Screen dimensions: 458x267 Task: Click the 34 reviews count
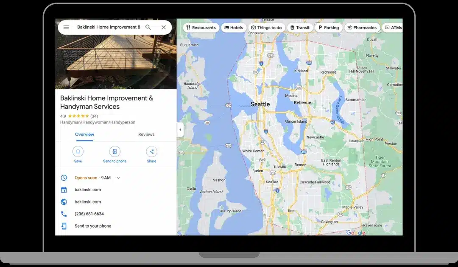tap(94, 116)
